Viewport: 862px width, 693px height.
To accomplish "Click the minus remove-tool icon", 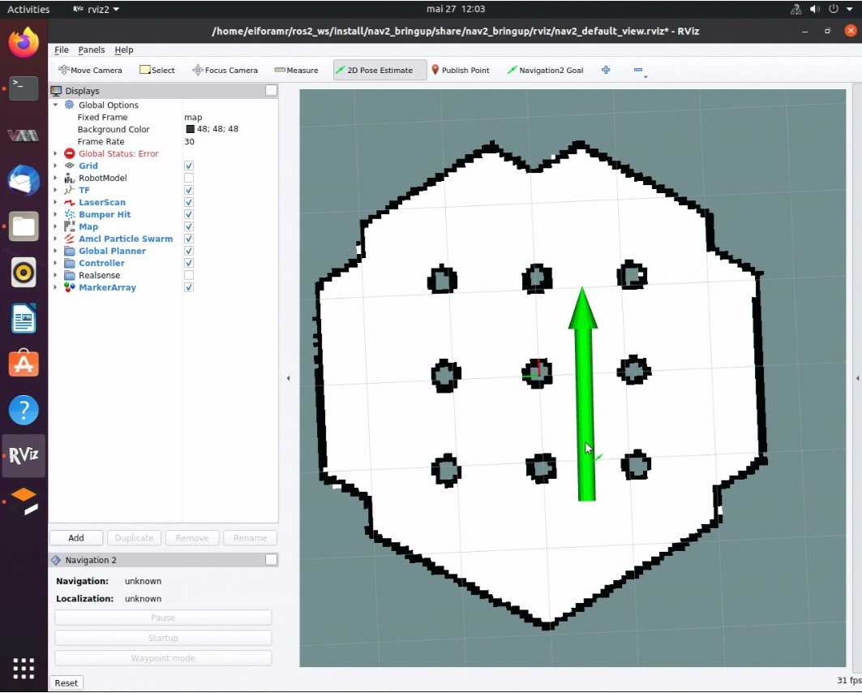I will pos(638,70).
